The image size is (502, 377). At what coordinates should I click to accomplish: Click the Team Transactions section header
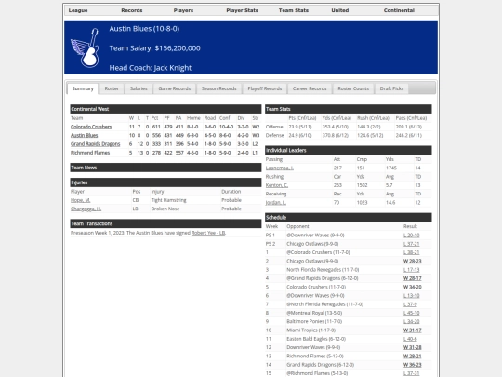(165, 223)
